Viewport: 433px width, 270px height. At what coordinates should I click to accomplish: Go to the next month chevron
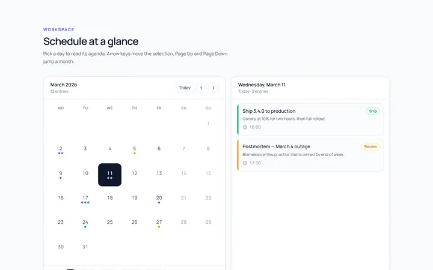[x=213, y=88]
